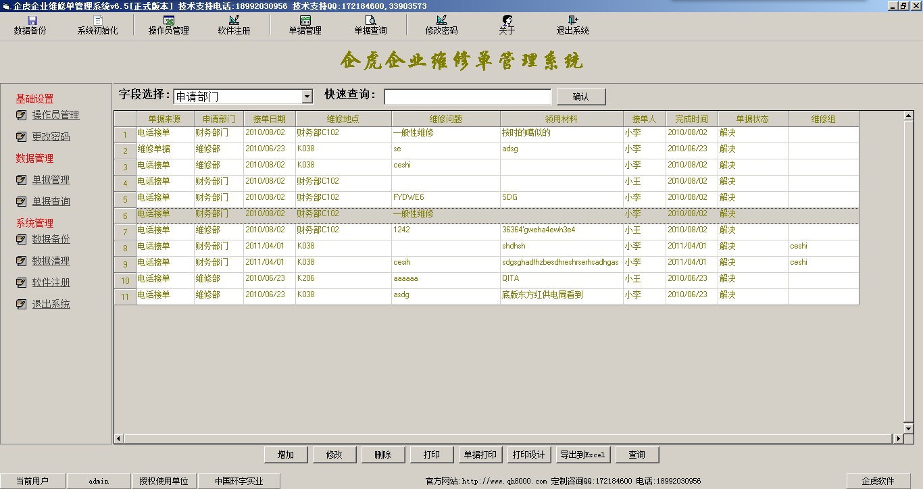
Task: Open the 更改密码 sidebar link
Action: tap(51, 136)
